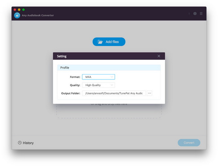This screenshot has height=166, width=218.
Task: Open the hamburger menu in title bar
Action: click(201, 14)
